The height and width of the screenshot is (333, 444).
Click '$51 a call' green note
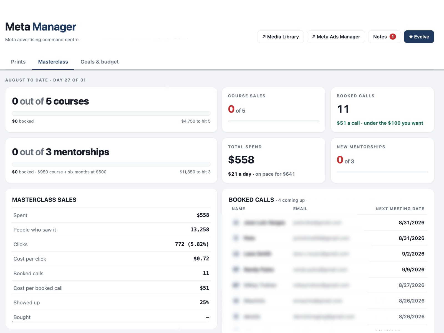[380, 123]
